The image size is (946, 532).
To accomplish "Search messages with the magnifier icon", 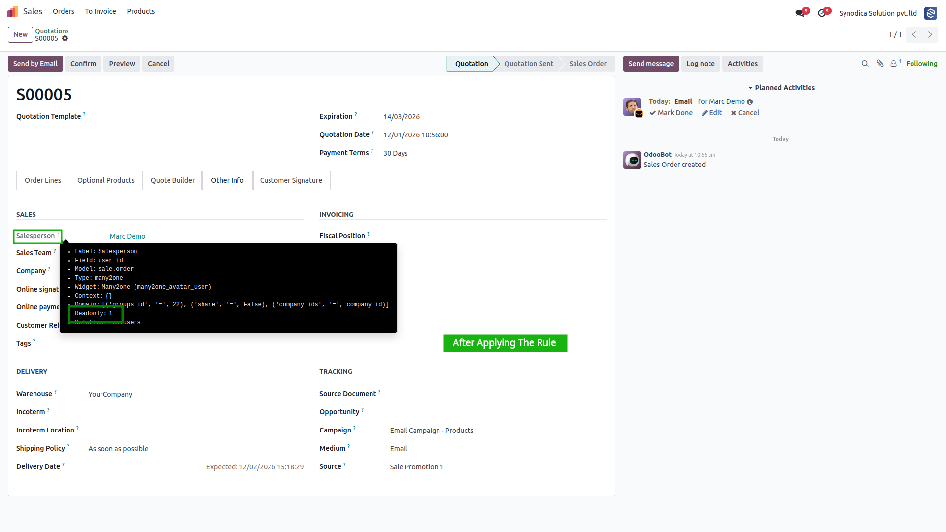I will pos(865,64).
